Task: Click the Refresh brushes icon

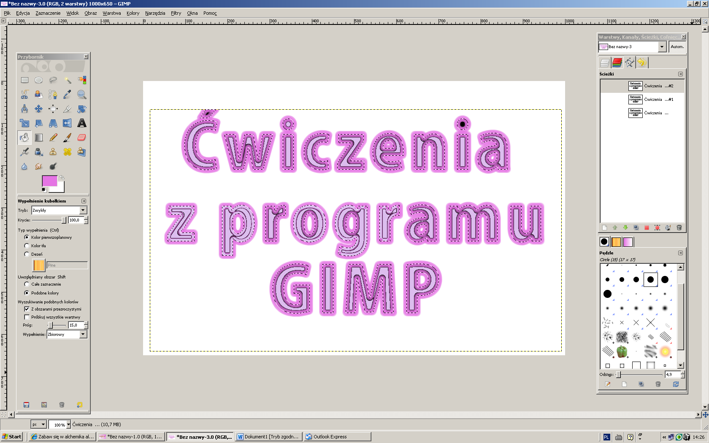Action: (675, 384)
